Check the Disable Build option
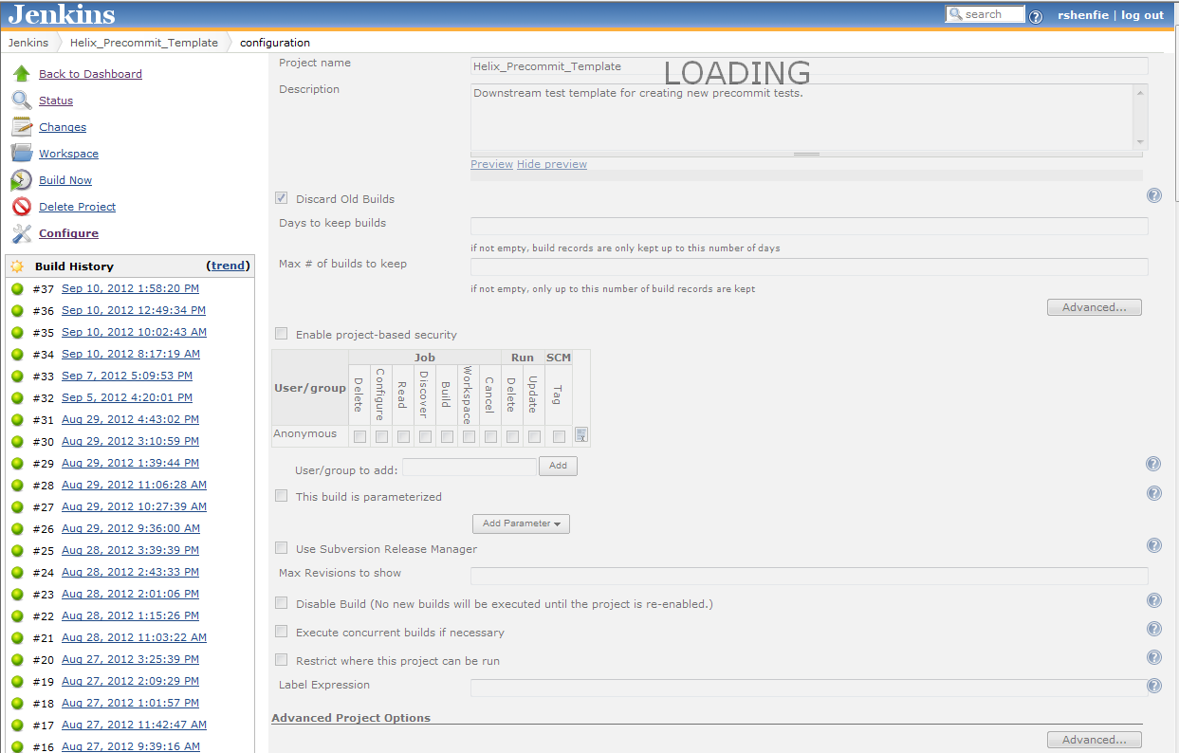 (282, 603)
